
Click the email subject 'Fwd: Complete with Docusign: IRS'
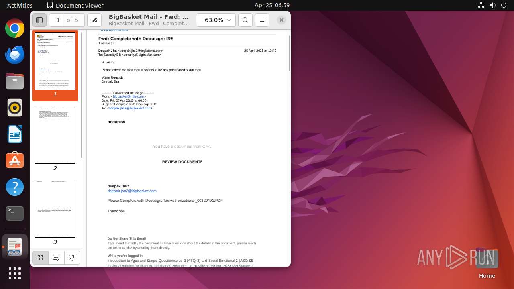pyautogui.click(x=136, y=39)
